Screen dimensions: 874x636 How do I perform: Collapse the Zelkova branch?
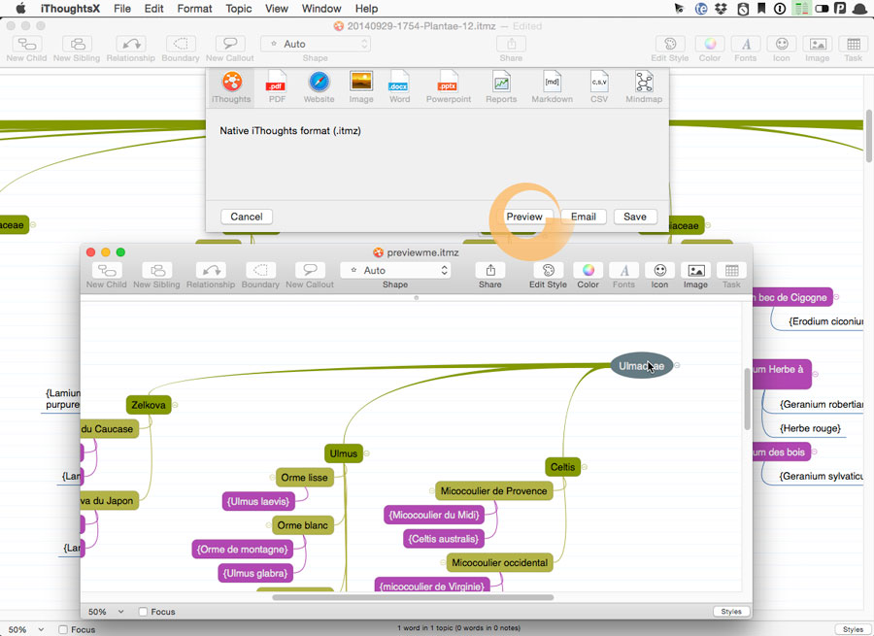point(175,405)
